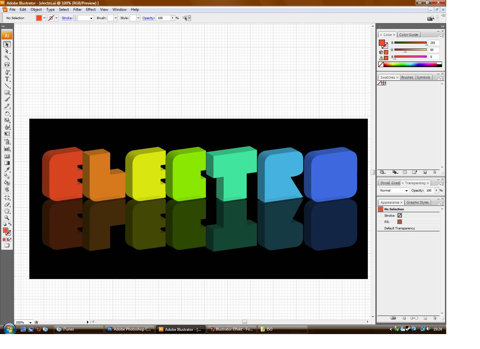480x349 pixels.
Task: Reset default fill and stroke colors
Action: (x=4, y=224)
